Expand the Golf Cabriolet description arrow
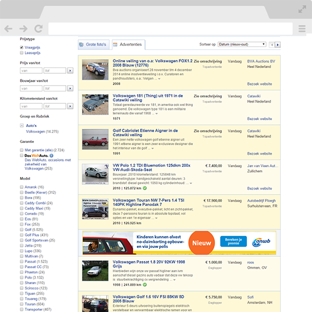Screen dimensions: 312x312 pos(153,149)
